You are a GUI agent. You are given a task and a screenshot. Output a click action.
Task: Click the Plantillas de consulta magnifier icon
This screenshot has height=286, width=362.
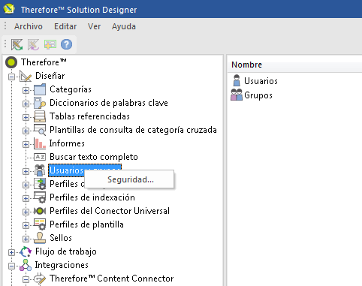click(x=40, y=130)
